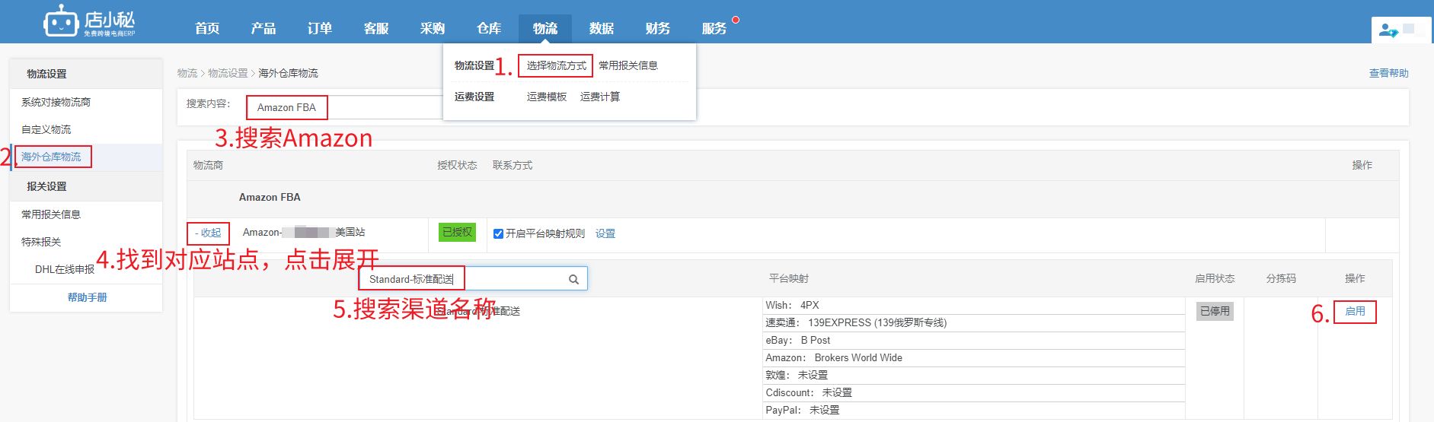This screenshot has height=422, width=1434.
Task: Open the 物流 top menu
Action: (545, 28)
